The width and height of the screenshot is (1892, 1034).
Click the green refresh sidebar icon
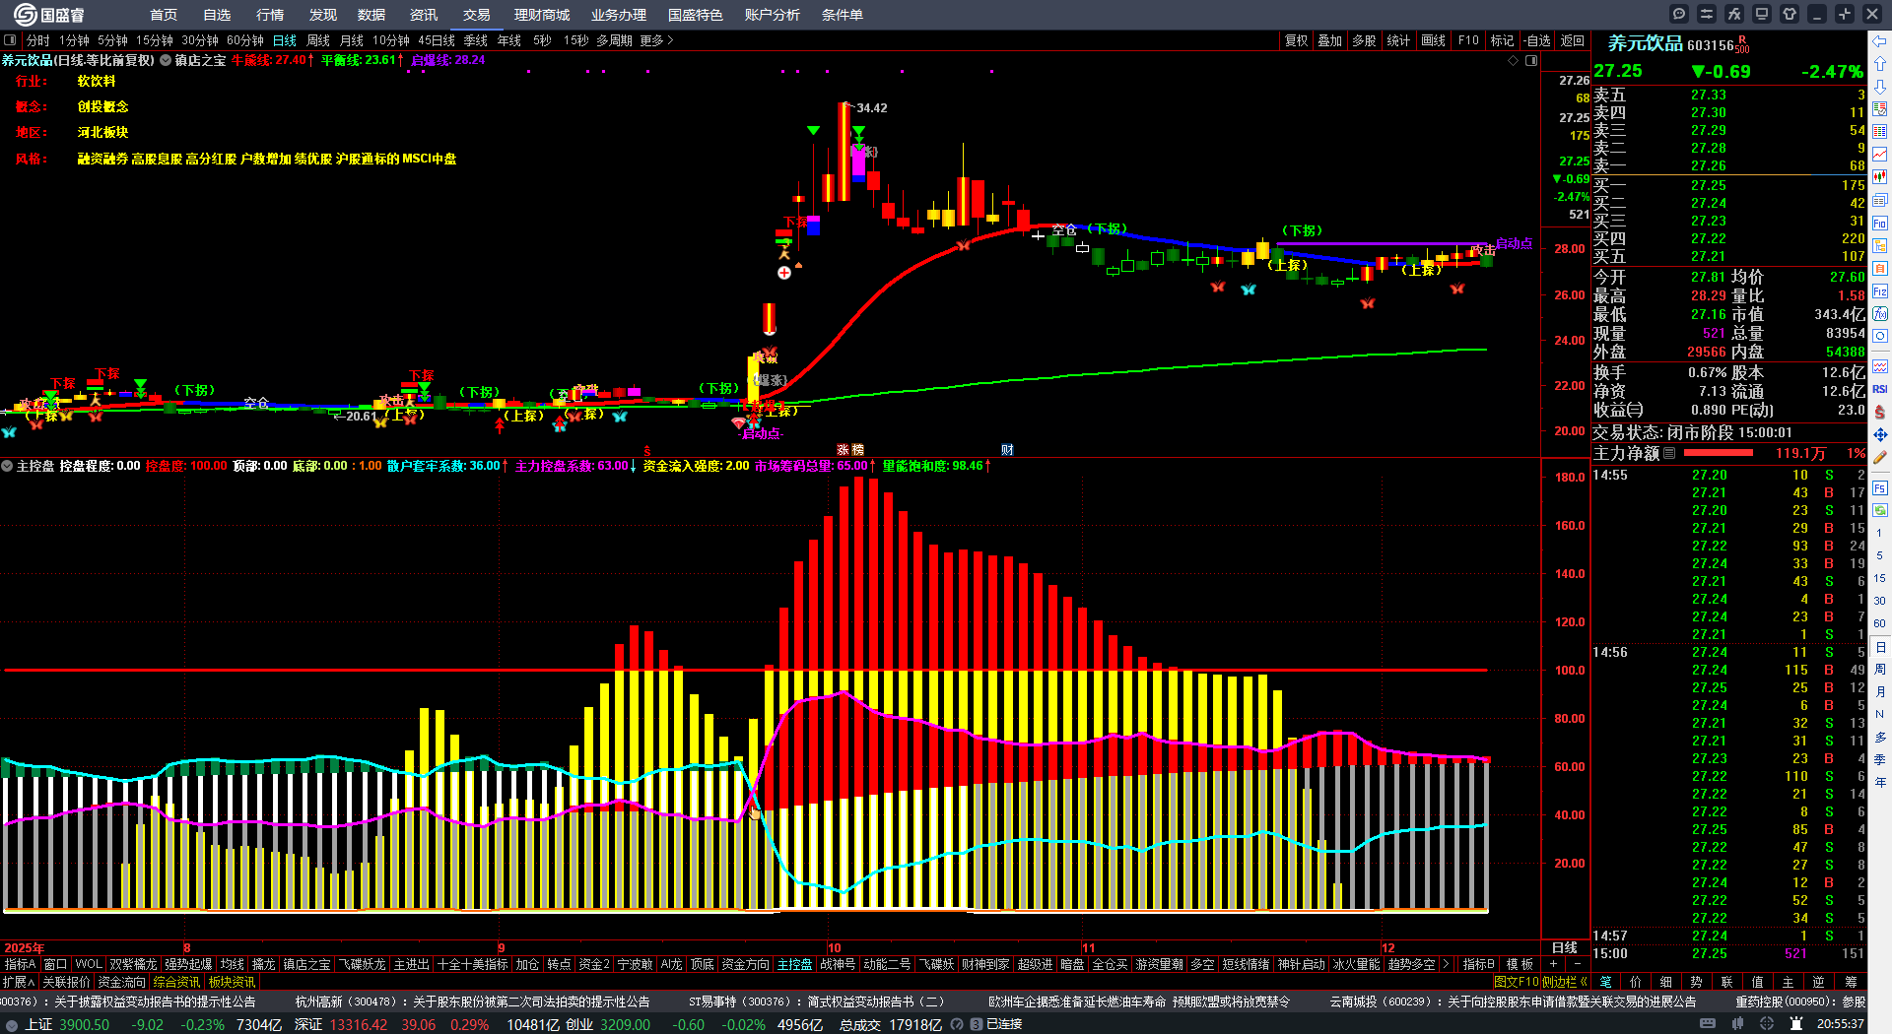(x=1880, y=510)
